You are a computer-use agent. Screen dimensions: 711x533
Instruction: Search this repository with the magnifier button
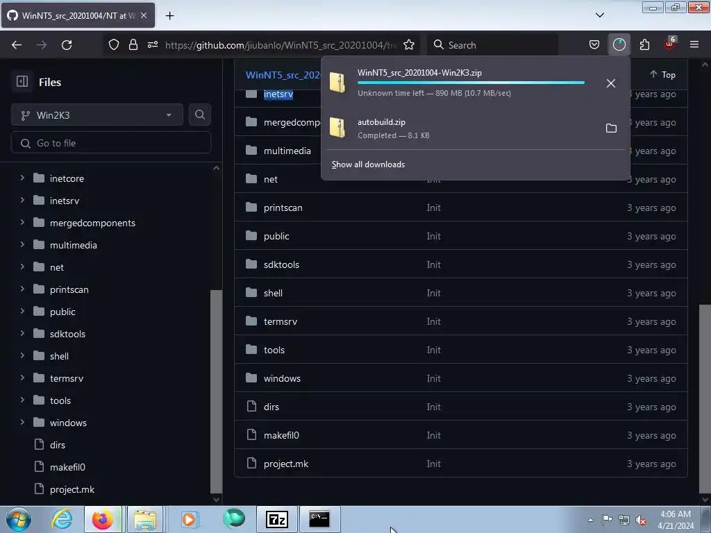coord(200,115)
